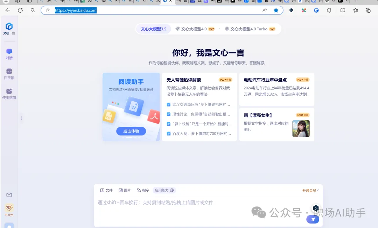
Task: Click the 漂亮女生 image thumbnail
Action: pos(301,128)
